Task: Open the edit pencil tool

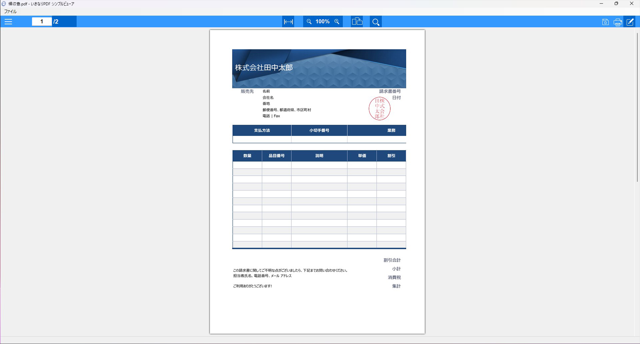Action: pyautogui.click(x=630, y=22)
